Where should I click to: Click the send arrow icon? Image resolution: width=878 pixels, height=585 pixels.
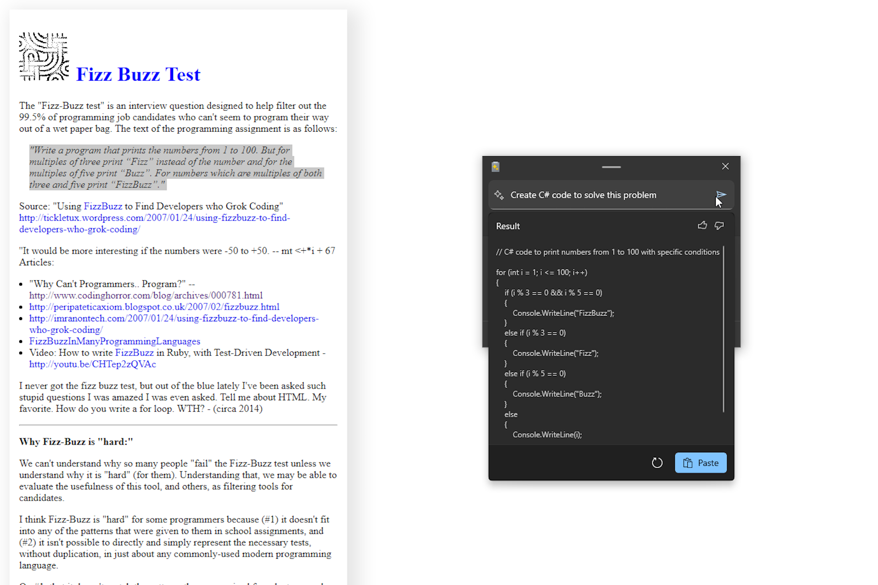coord(721,195)
